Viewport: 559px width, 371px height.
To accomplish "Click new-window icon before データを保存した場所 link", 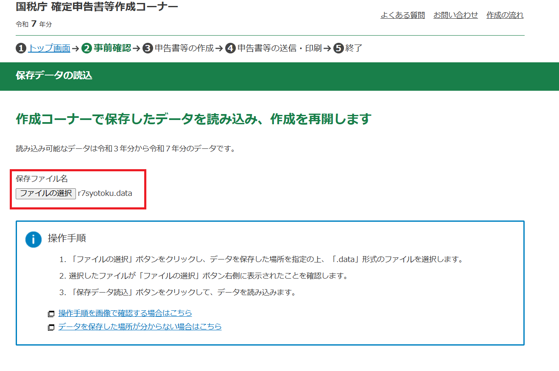I will point(51,328).
